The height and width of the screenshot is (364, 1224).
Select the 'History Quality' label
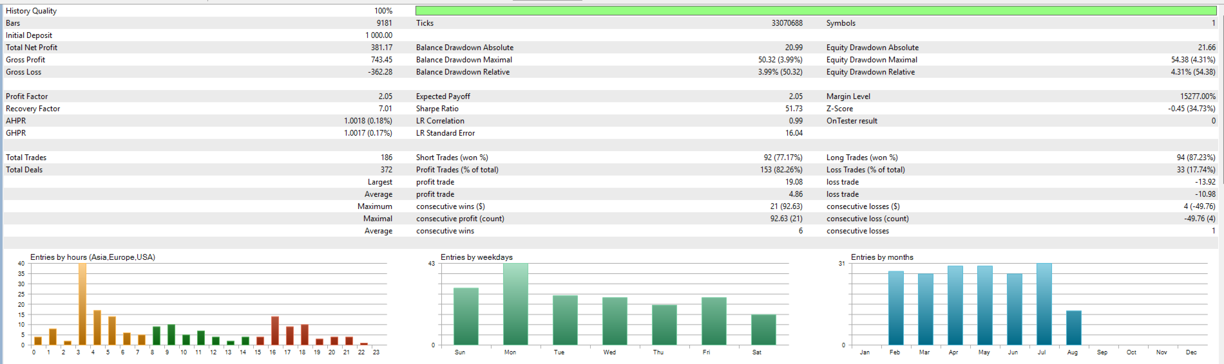pos(31,11)
